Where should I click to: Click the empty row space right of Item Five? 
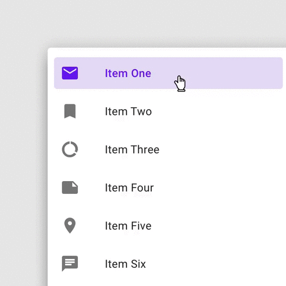217,226
